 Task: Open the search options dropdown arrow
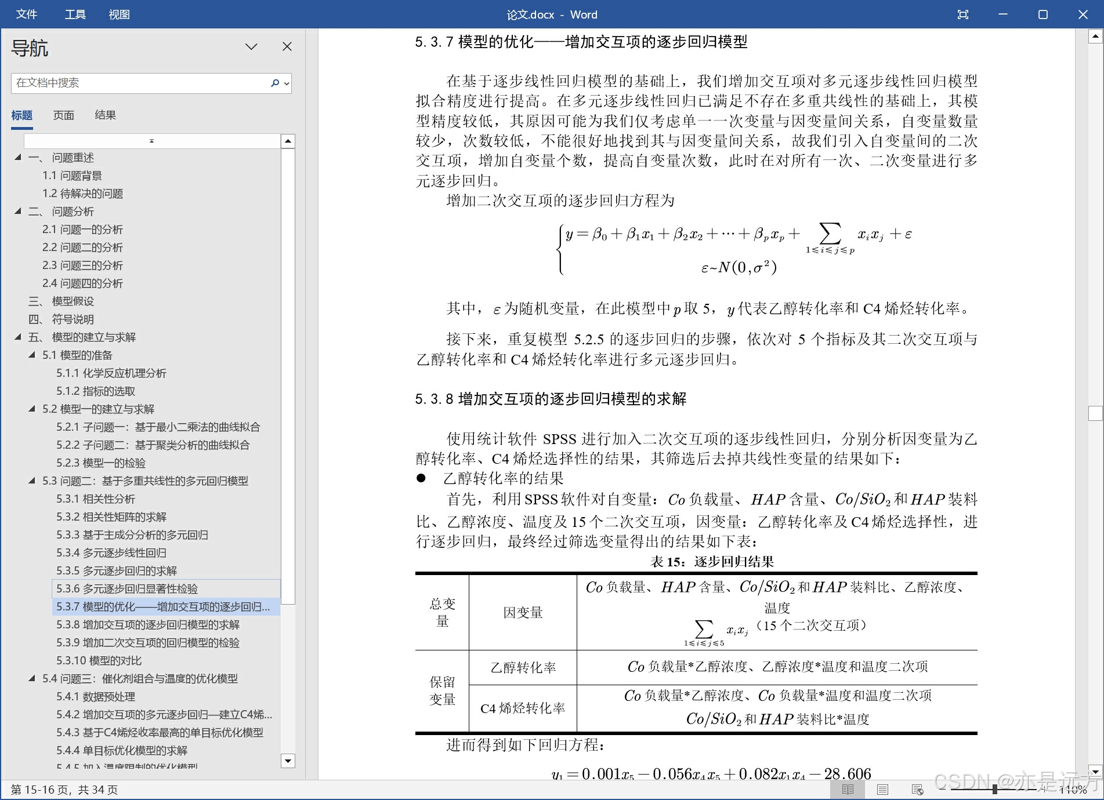pos(286,83)
